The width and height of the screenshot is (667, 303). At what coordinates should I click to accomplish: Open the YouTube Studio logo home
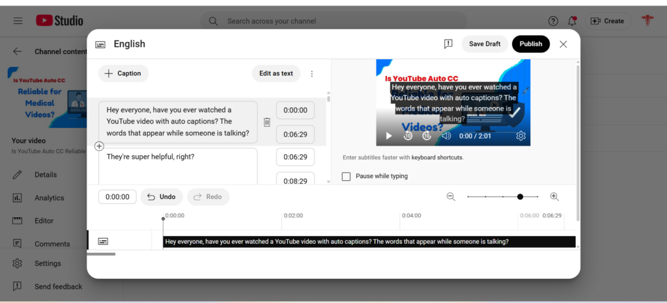coord(59,20)
